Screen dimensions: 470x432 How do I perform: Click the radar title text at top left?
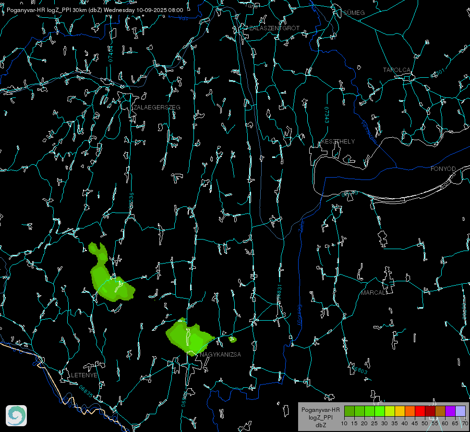click(95, 10)
